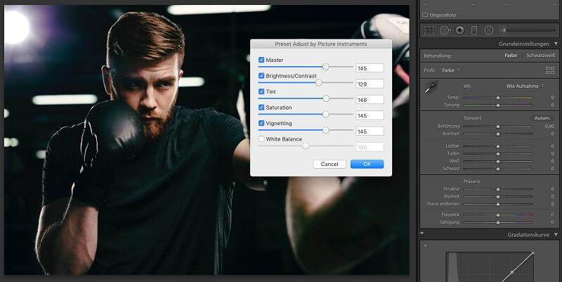Click the Master slider handle
The width and height of the screenshot is (562, 282).
[325, 67]
